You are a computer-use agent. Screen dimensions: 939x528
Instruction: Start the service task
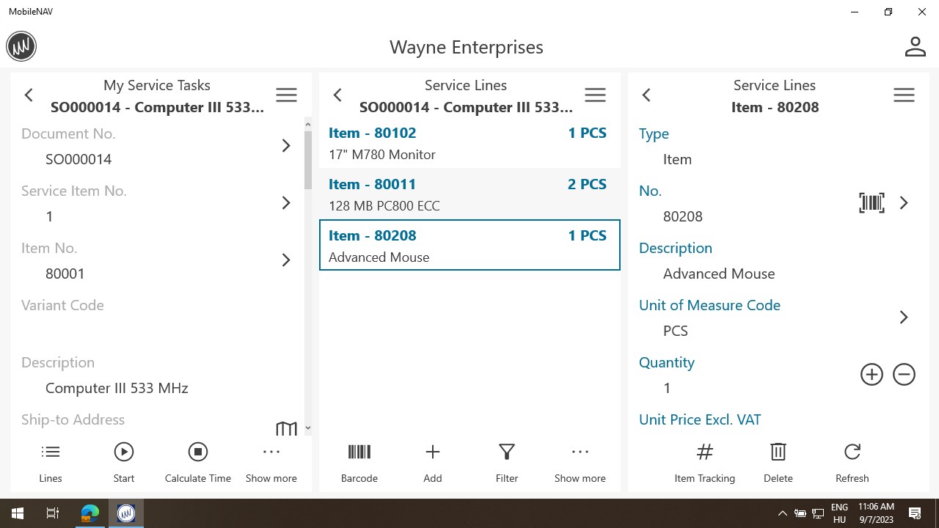(124, 463)
